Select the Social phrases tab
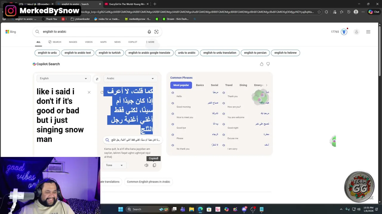382x214 pixels. [x=215, y=85]
